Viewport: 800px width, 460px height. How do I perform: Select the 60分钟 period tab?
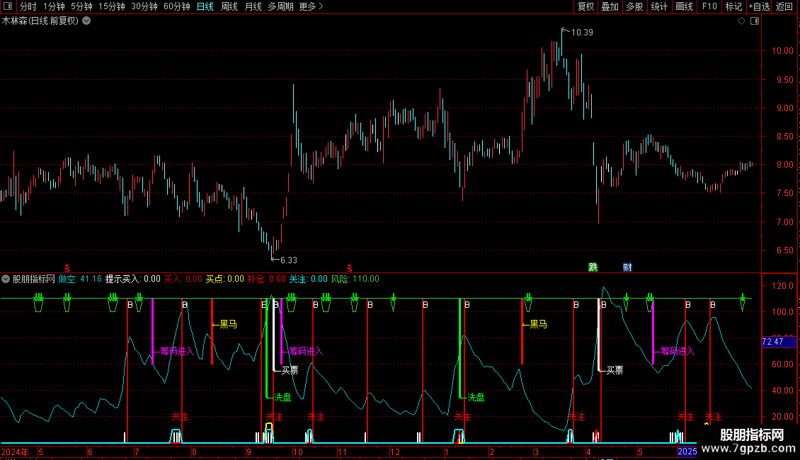177,6
